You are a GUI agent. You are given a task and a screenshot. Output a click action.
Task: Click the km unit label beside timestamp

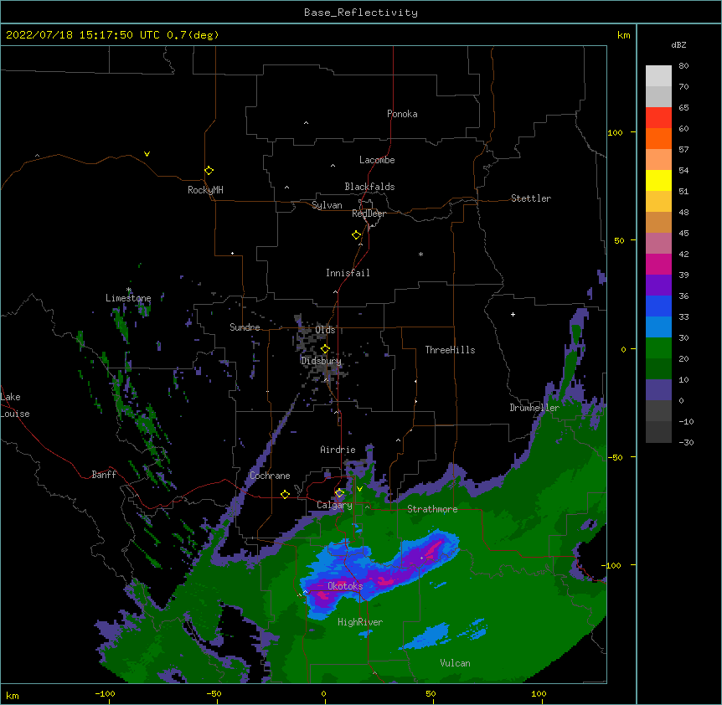(624, 35)
